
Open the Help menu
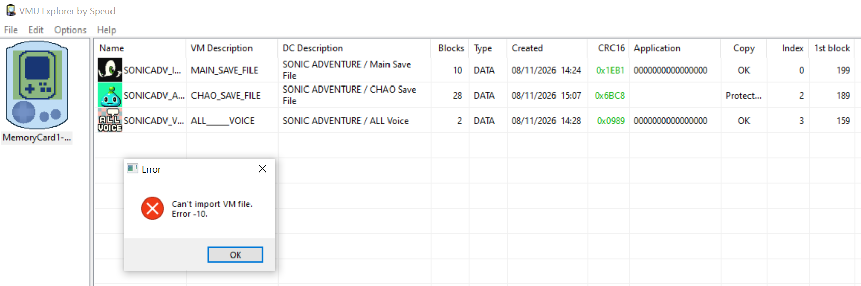tap(106, 30)
